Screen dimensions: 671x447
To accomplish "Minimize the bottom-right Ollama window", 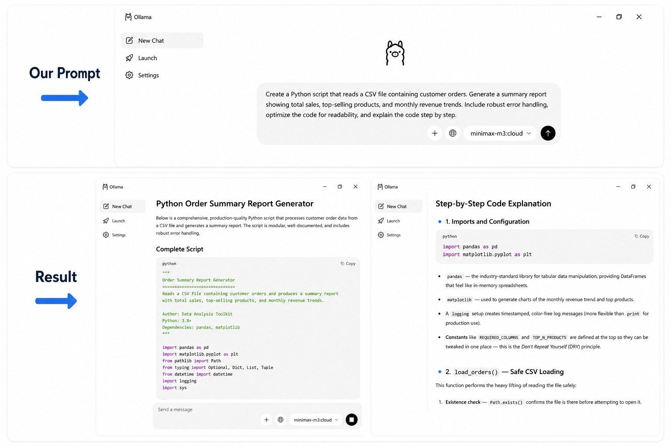I will coord(618,187).
